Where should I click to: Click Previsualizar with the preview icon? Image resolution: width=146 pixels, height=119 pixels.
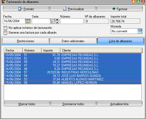coord(73,9)
